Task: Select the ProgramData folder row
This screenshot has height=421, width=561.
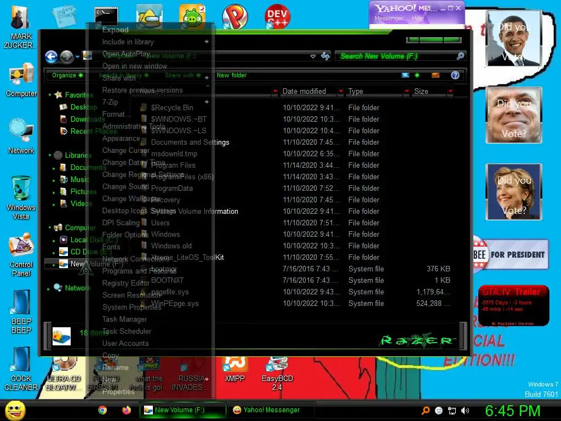Action: 295,189
